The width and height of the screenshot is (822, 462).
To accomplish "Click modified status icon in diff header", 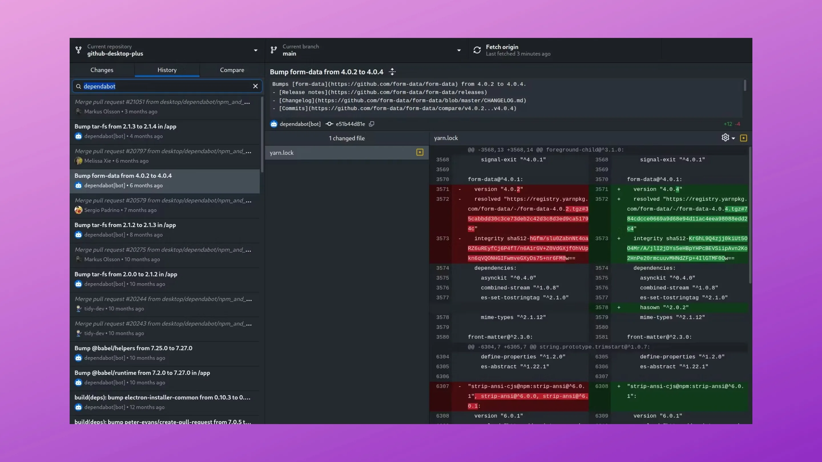I will 744,138.
